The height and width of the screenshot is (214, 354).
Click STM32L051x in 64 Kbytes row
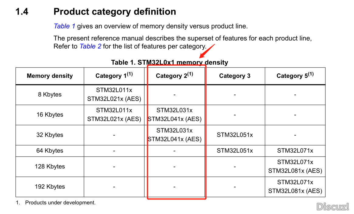[235, 151]
